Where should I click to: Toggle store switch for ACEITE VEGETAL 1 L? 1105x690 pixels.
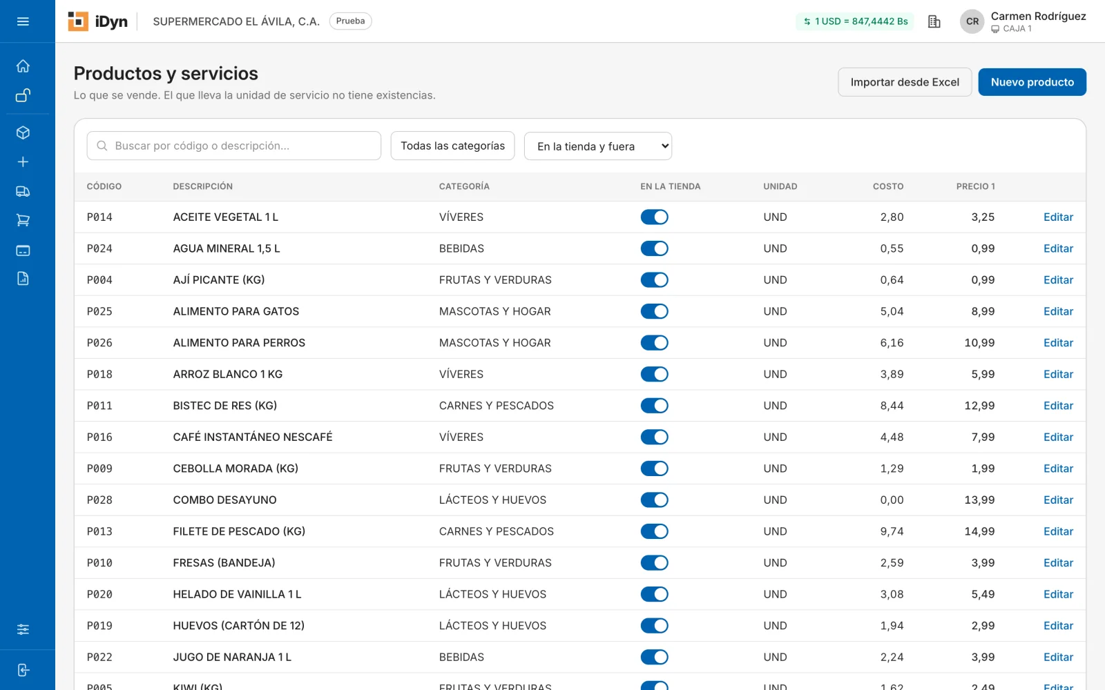point(654,217)
